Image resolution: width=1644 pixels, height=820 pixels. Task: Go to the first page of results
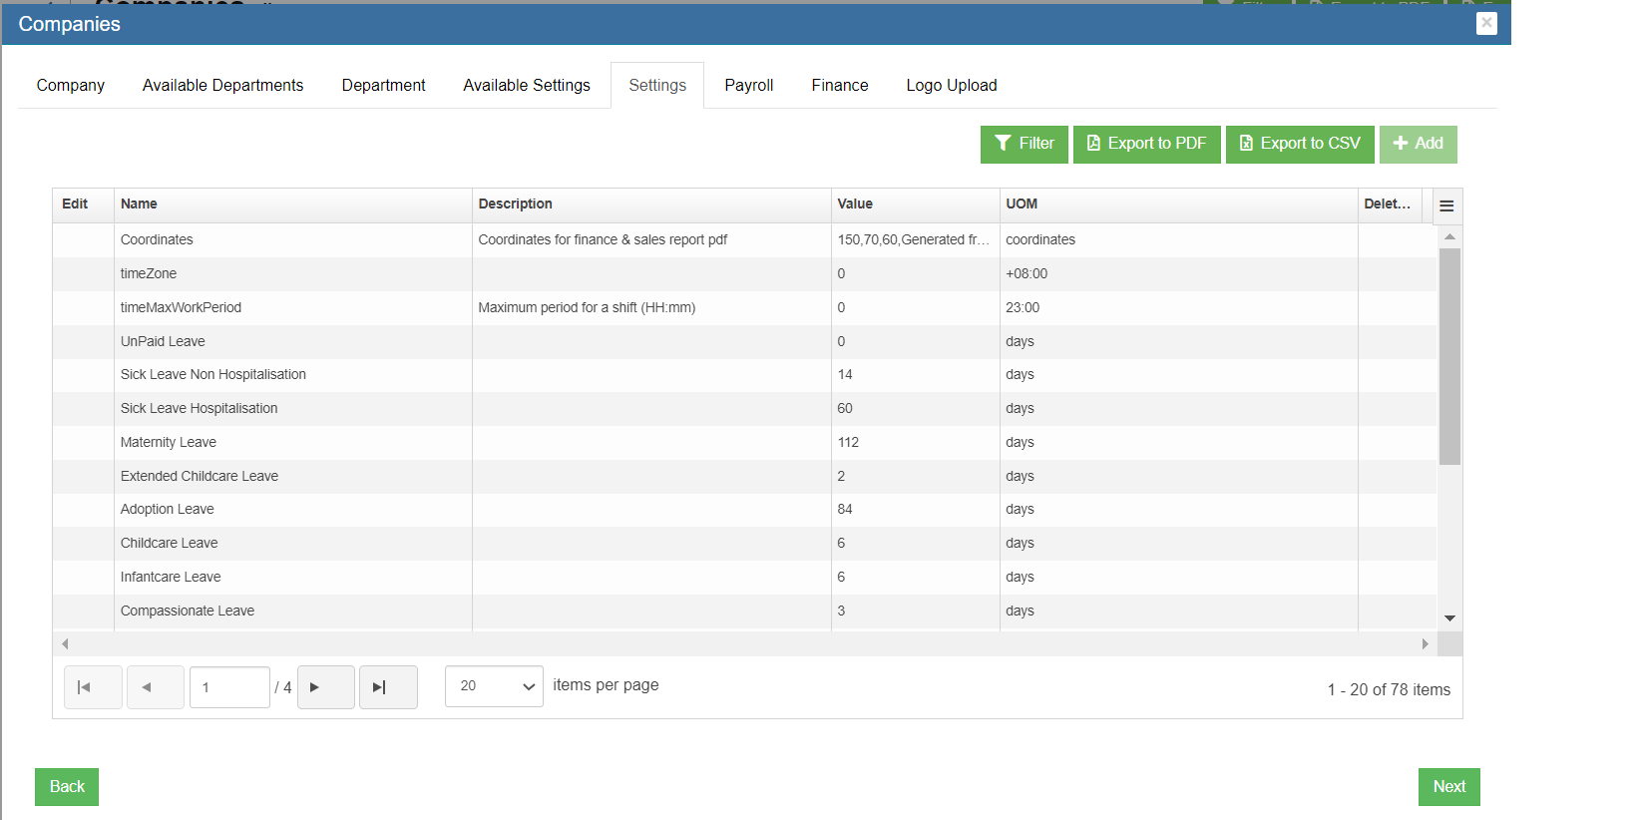93,687
